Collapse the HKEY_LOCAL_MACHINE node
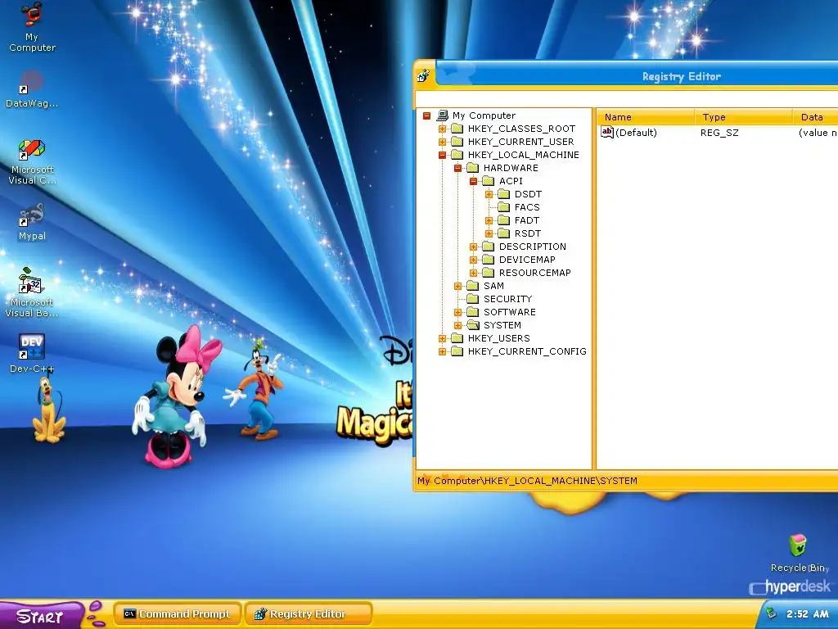The height and width of the screenshot is (629, 838). [x=442, y=155]
